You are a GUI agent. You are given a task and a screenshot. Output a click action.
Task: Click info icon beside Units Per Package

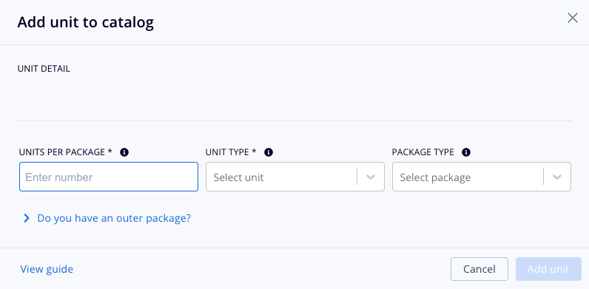124,152
